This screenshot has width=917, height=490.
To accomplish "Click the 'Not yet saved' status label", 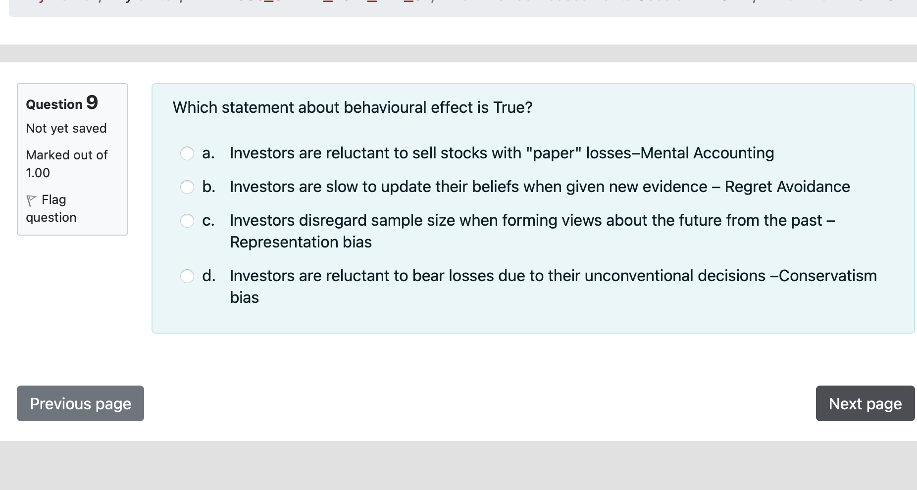I will 66,128.
